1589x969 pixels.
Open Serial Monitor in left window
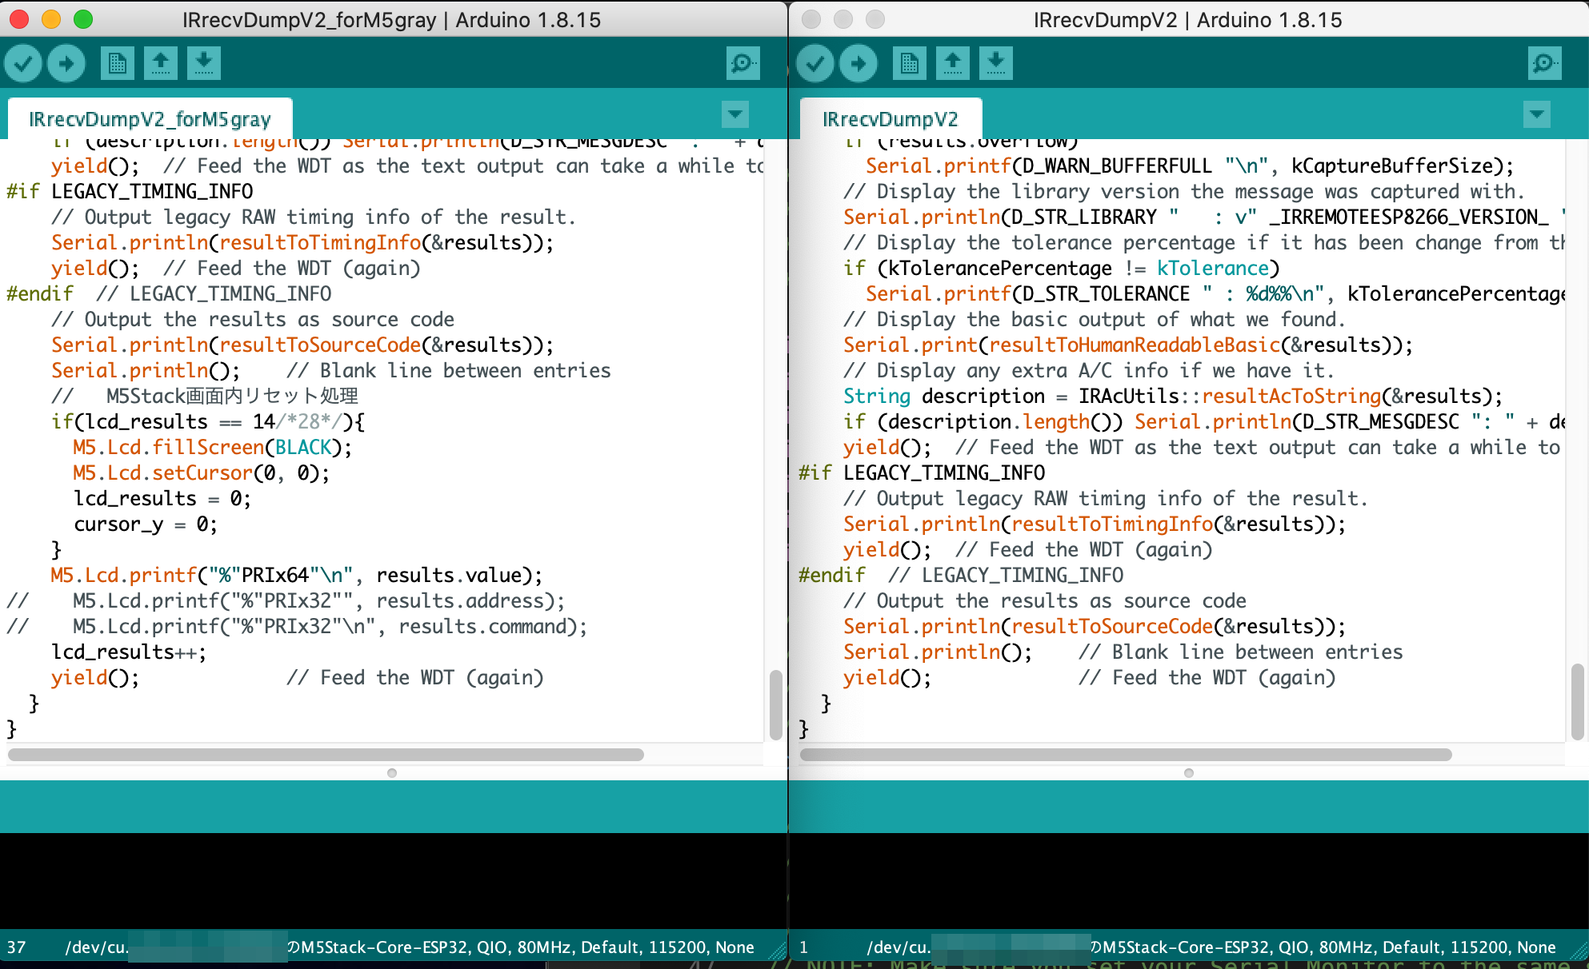click(743, 63)
